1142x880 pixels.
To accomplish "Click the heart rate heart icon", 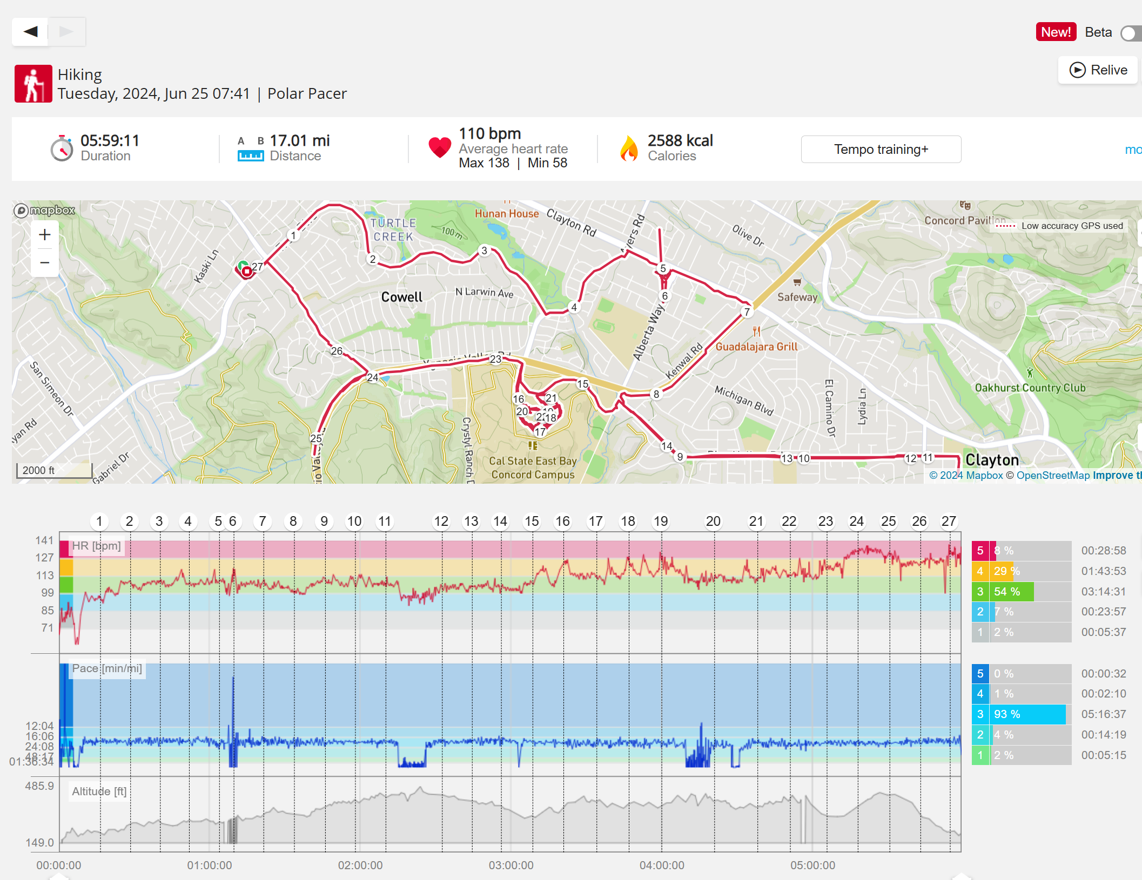I will point(439,147).
